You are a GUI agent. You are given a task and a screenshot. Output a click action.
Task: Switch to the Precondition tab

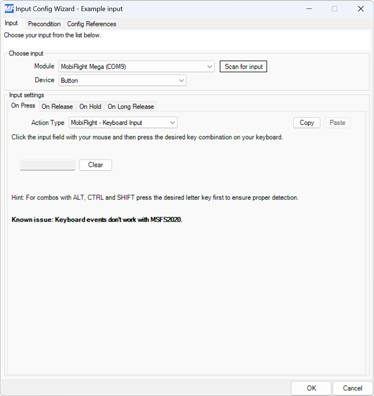(44, 24)
